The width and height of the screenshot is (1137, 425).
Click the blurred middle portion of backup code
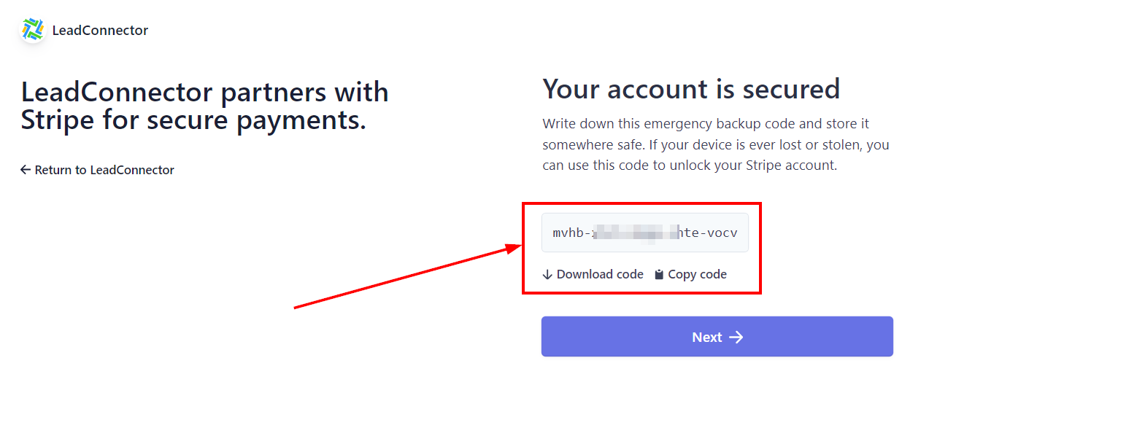coord(635,233)
